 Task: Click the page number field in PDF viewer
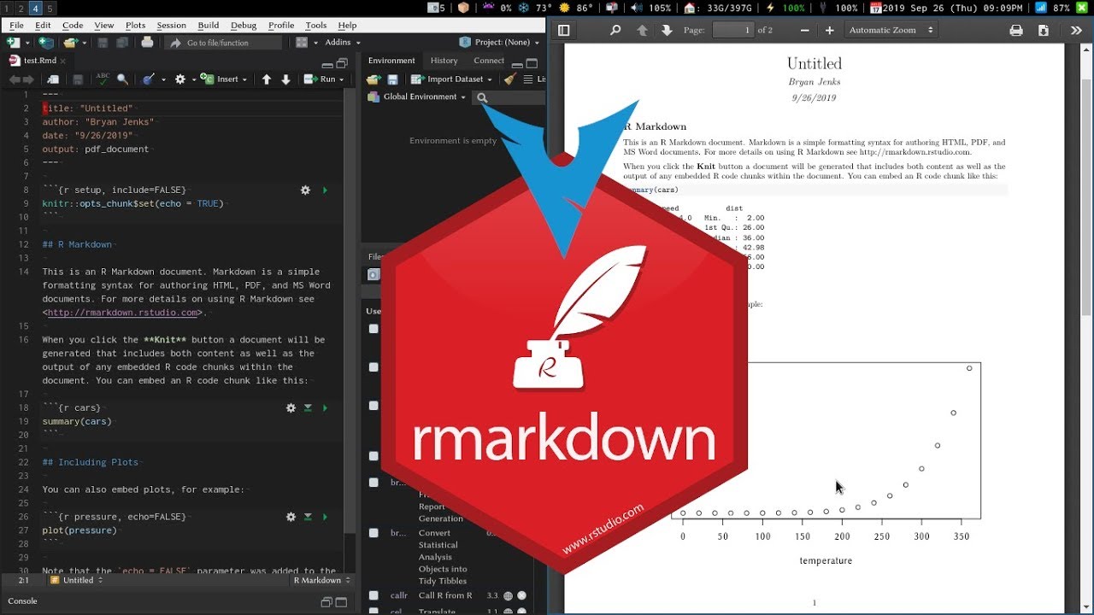[732, 30]
